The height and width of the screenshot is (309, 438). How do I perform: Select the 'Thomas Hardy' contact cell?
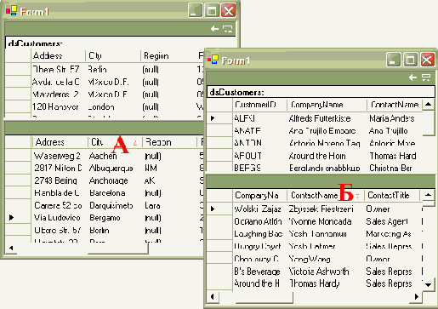click(325, 283)
